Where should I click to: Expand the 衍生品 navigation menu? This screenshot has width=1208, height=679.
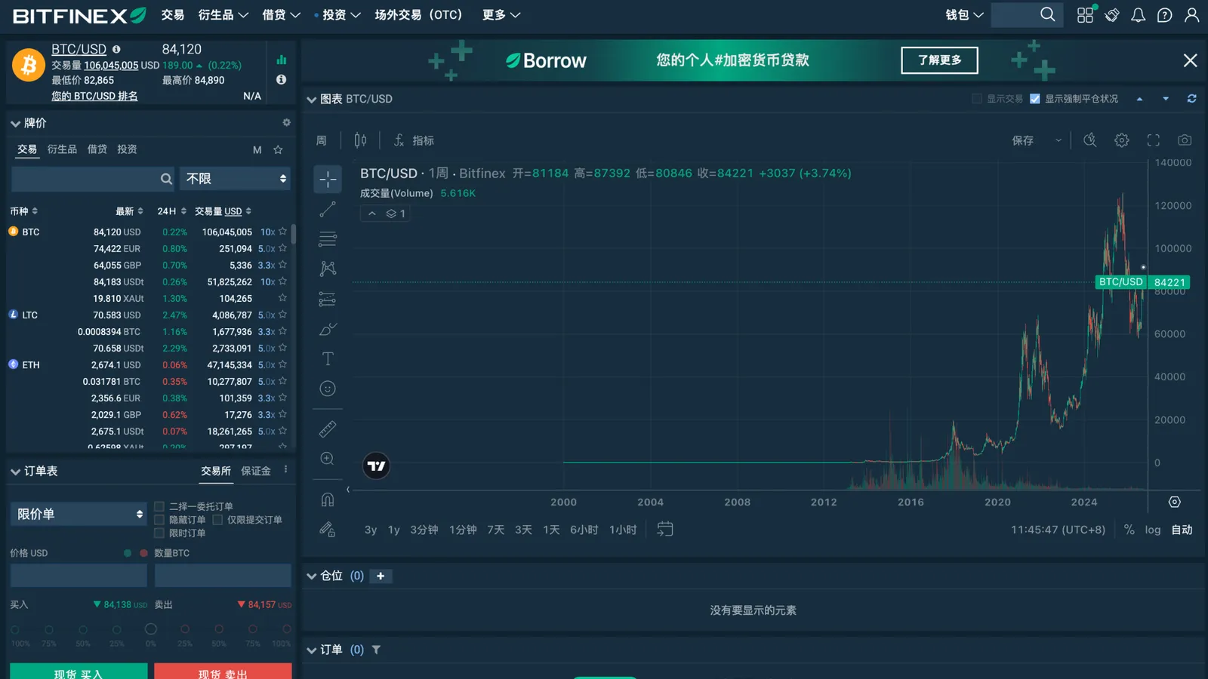pyautogui.click(x=223, y=15)
